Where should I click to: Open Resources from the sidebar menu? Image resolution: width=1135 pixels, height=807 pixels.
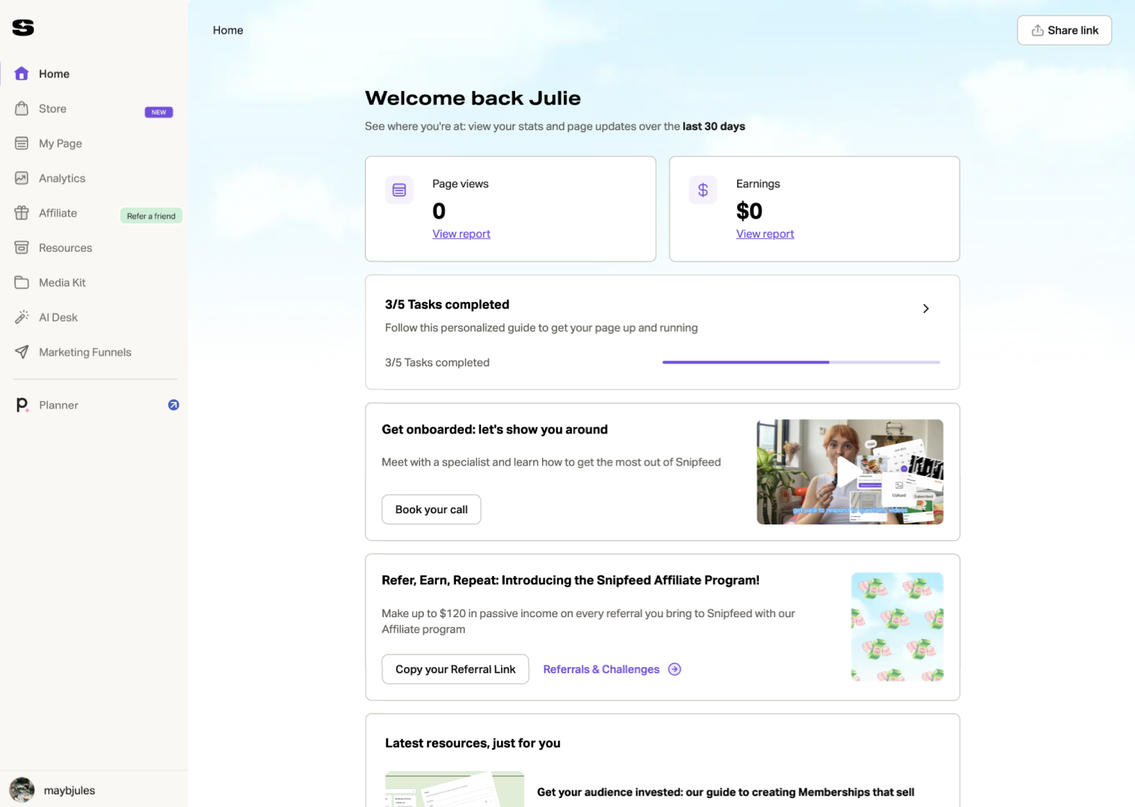65,248
